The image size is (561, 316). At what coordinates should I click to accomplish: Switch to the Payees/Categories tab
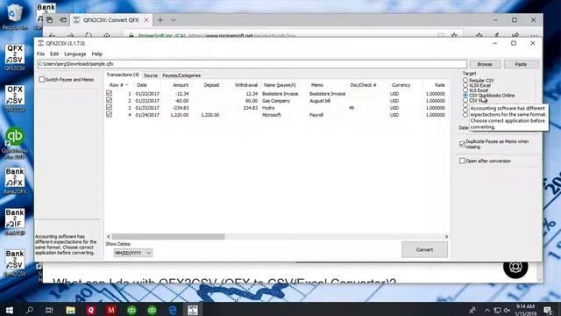pos(181,75)
